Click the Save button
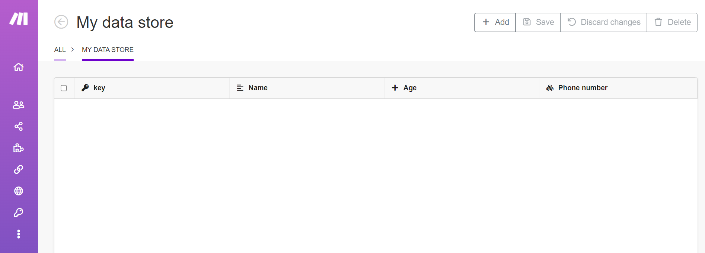This screenshot has height=253, width=705. point(538,22)
